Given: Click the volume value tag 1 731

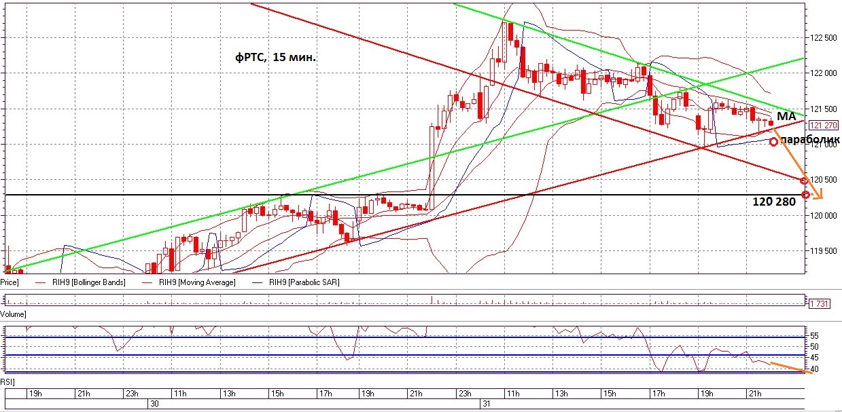Looking at the screenshot, I should pyautogui.click(x=819, y=304).
